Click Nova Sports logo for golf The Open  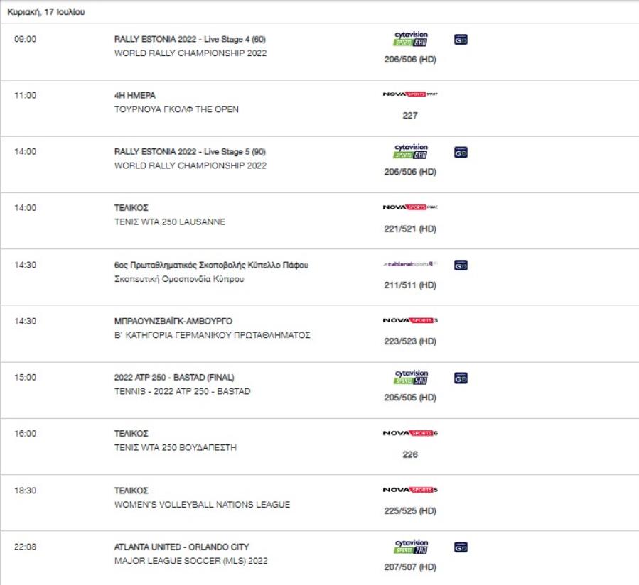(410, 94)
